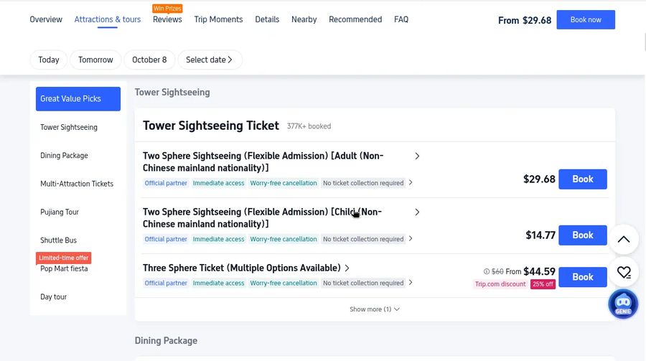Viewport: 646px width, 361px height.
Task: Click the Limited-time offer badge
Action: 63,258
